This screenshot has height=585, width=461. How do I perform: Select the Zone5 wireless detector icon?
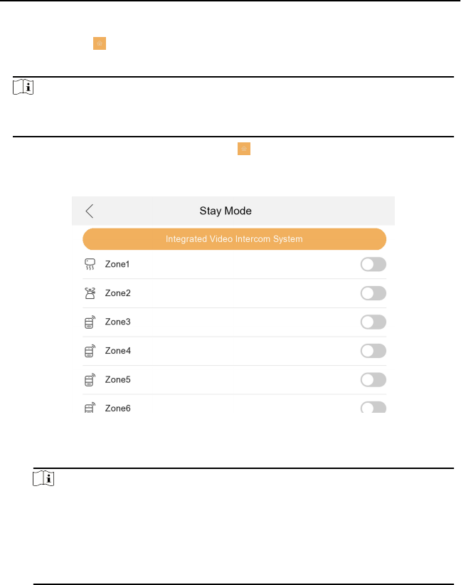(90, 380)
